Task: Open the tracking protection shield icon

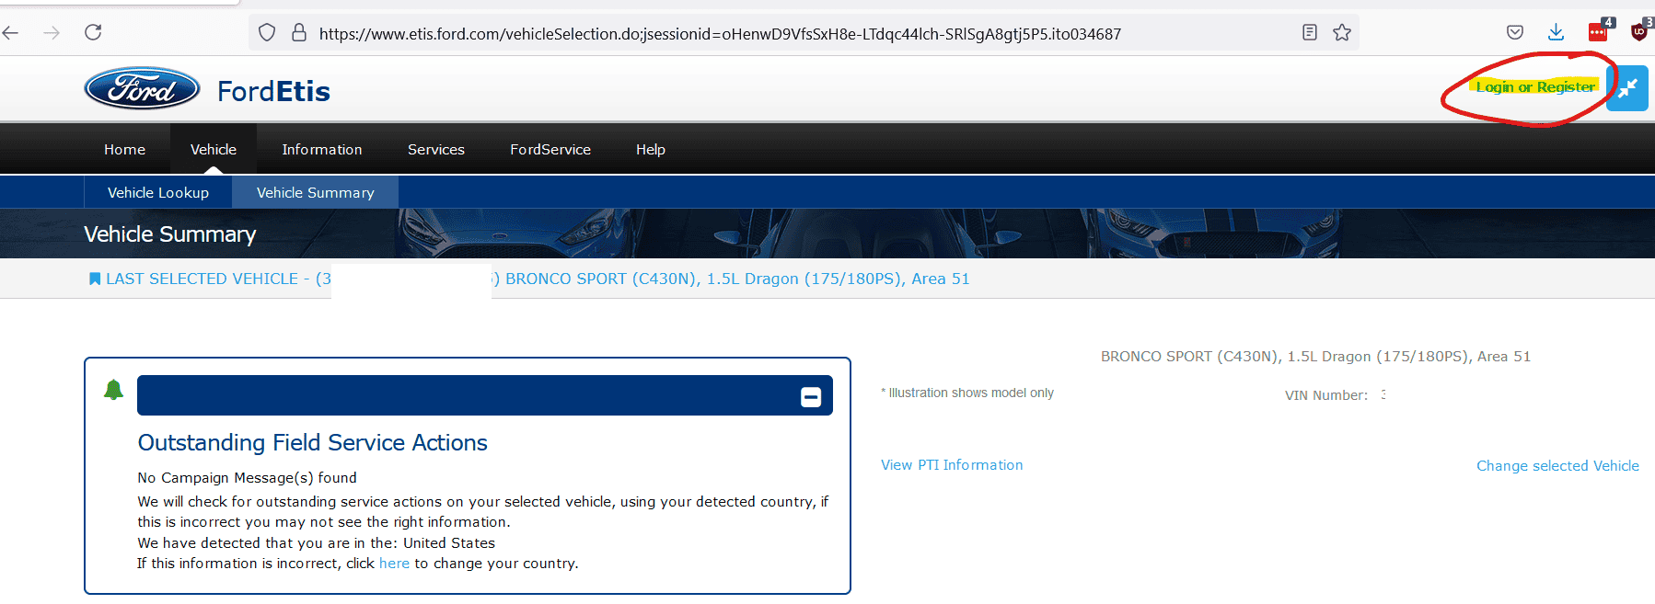Action: [267, 33]
